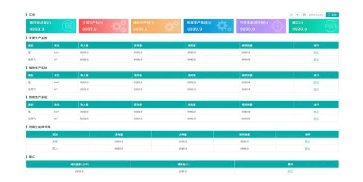Click 修正 link for electricity in 辅助生产系统
Screen dimensions: 363x182
[316, 82]
